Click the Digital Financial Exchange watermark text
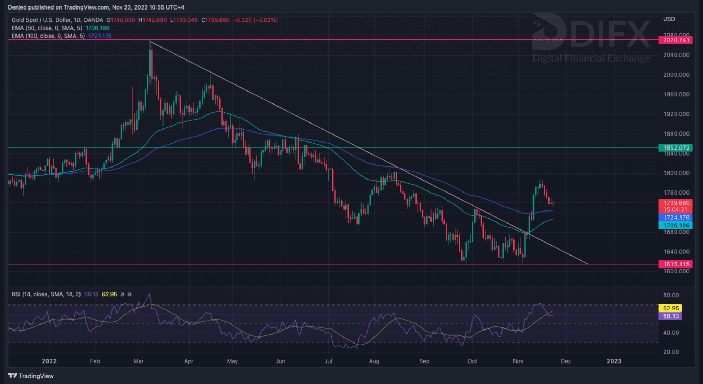 (x=591, y=58)
